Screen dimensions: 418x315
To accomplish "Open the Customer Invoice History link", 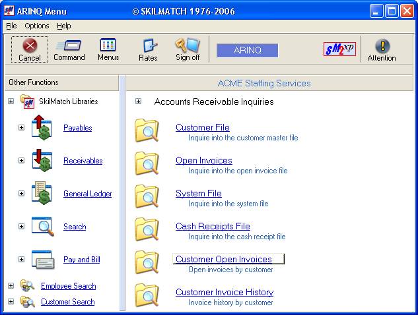I will pos(225,293).
